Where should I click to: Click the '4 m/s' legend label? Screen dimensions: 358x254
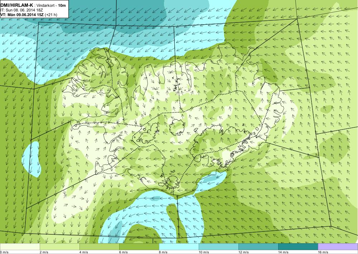tap(83, 252)
